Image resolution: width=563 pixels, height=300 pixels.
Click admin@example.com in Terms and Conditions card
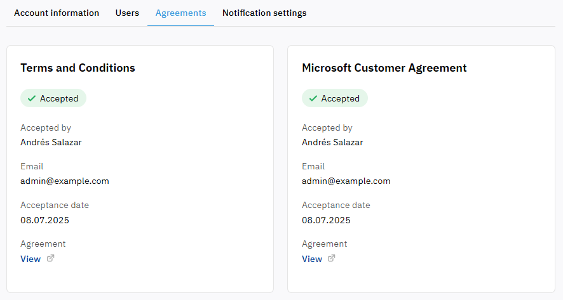coord(65,181)
